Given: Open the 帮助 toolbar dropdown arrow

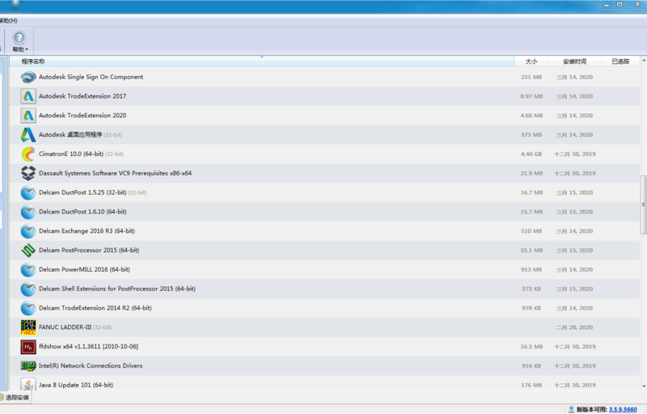Looking at the screenshot, I should pyautogui.click(x=27, y=50).
